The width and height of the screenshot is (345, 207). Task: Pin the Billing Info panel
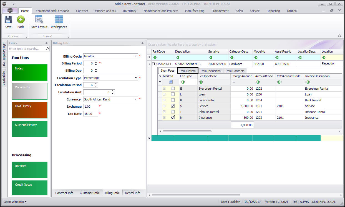click(143, 43)
